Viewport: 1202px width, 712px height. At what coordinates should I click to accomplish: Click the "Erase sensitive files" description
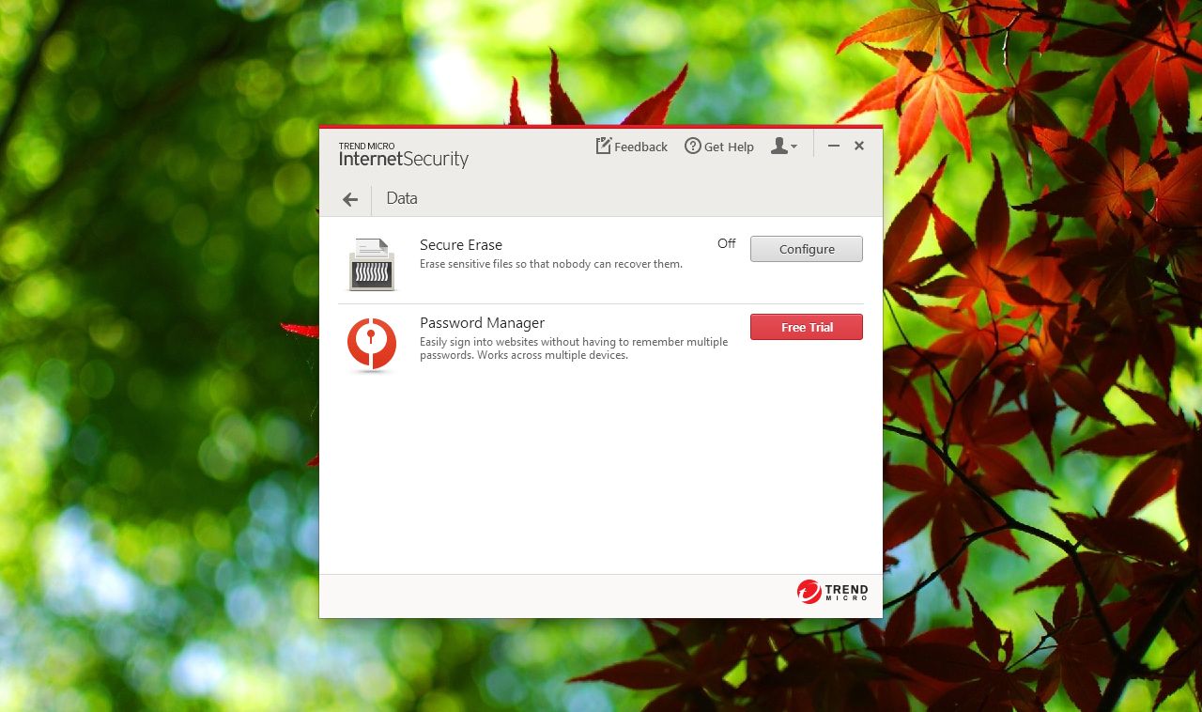click(x=551, y=264)
